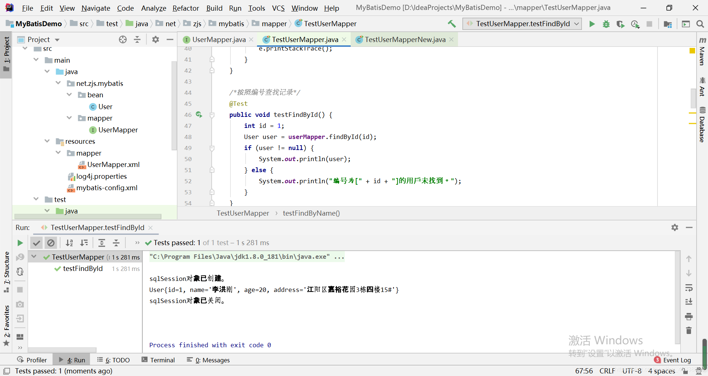Switch to the UserMapper.java editor tab
The width and height of the screenshot is (708, 376).
pyautogui.click(x=218, y=39)
